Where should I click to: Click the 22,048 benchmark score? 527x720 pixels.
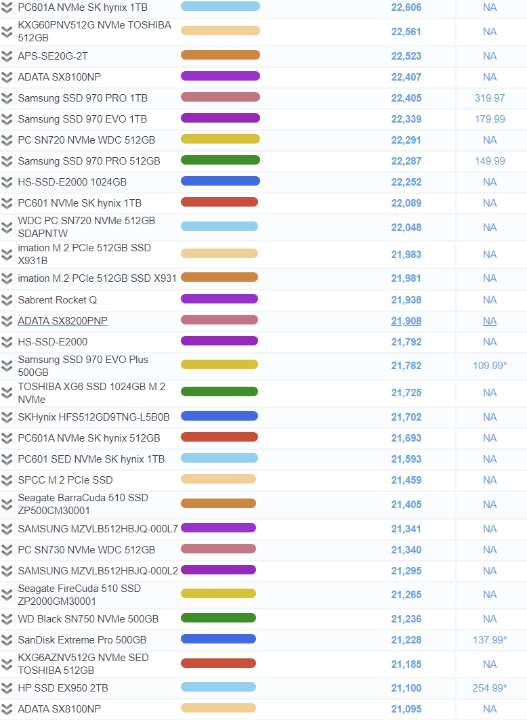click(x=406, y=228)
